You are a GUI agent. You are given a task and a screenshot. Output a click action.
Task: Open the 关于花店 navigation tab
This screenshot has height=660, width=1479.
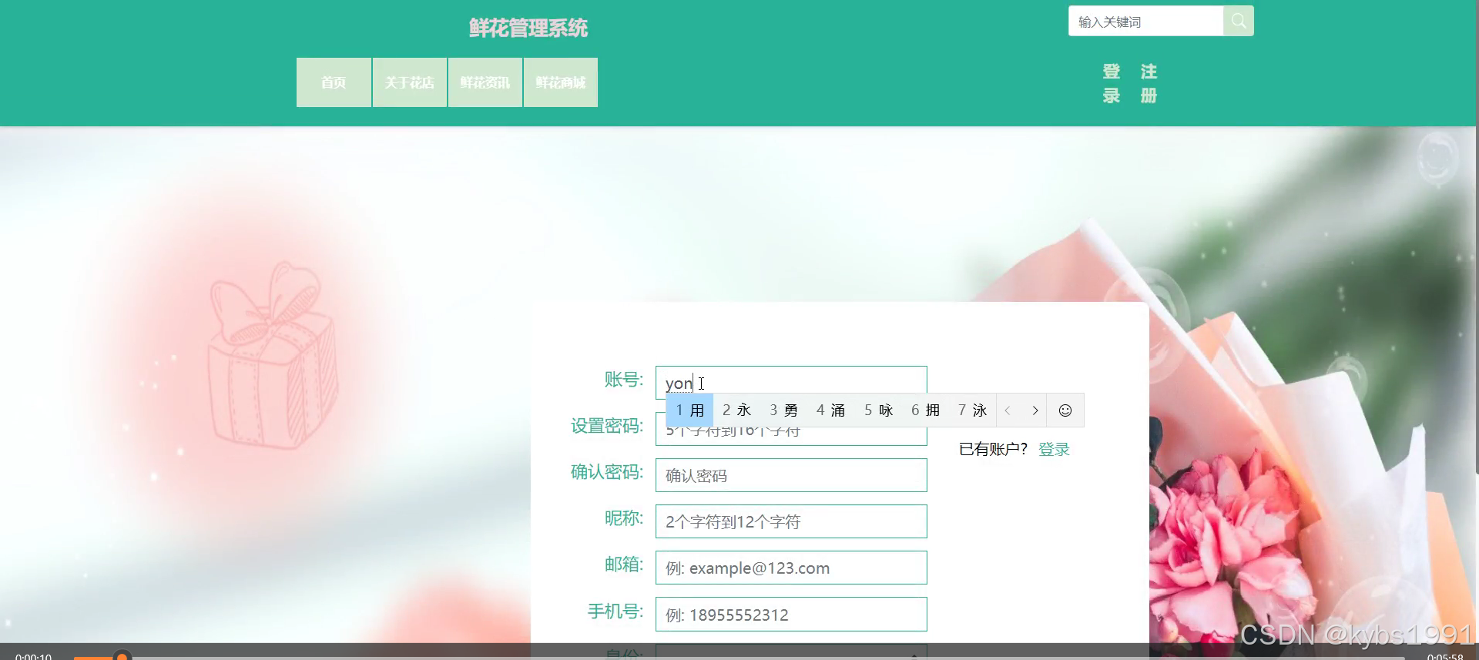point(409,82)
